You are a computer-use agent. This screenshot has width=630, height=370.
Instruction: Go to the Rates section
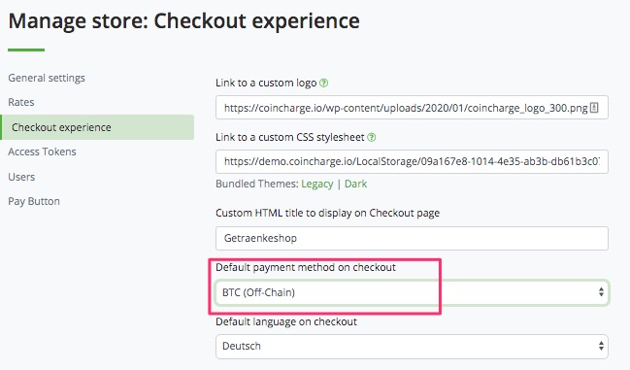21,102
